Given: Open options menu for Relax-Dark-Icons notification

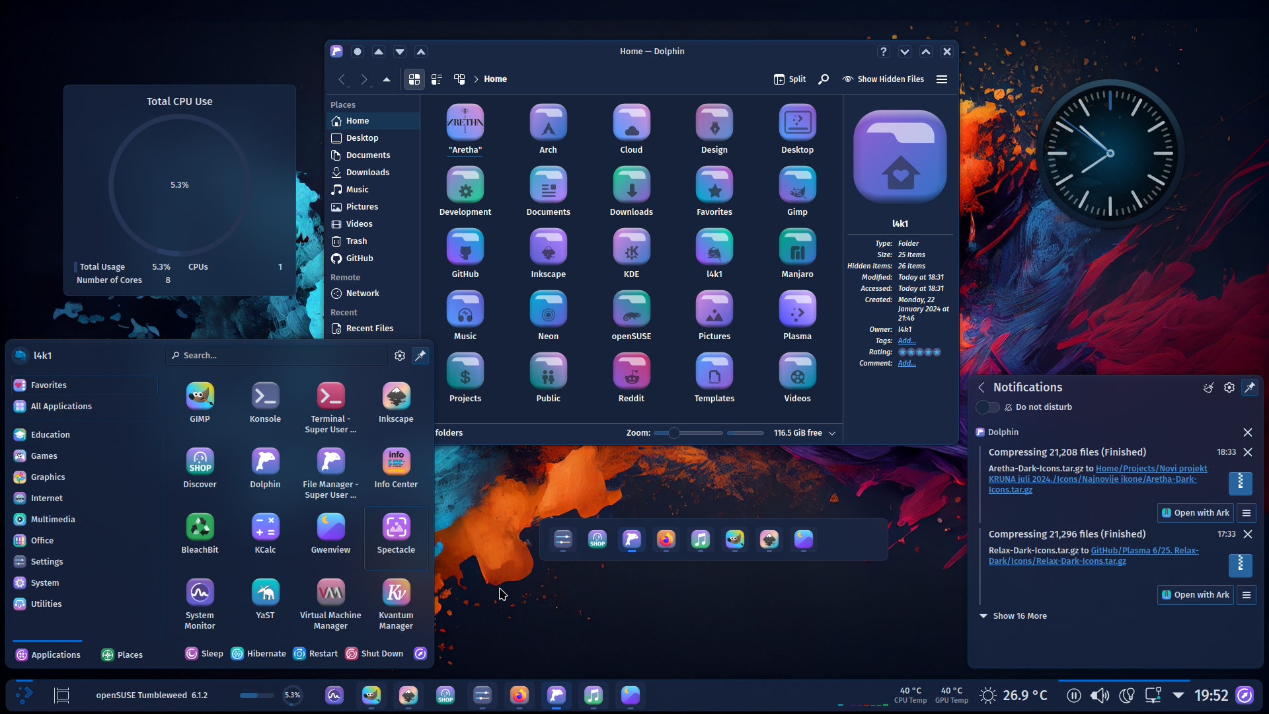Looking at the screenshot, I should (1247, 595).
